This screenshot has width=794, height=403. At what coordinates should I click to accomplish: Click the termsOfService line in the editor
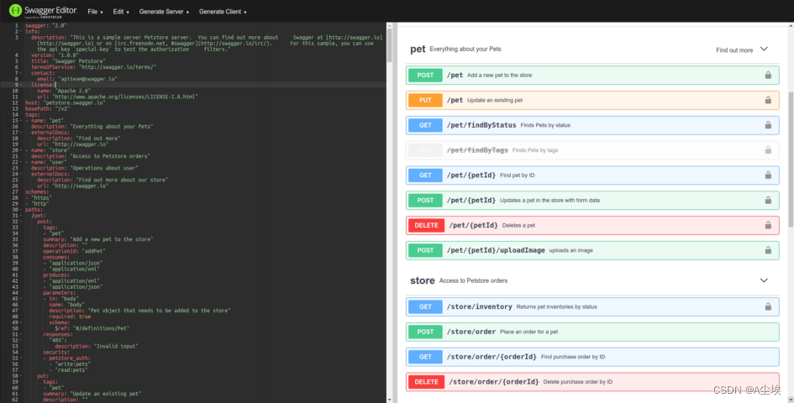coord(93,67)
